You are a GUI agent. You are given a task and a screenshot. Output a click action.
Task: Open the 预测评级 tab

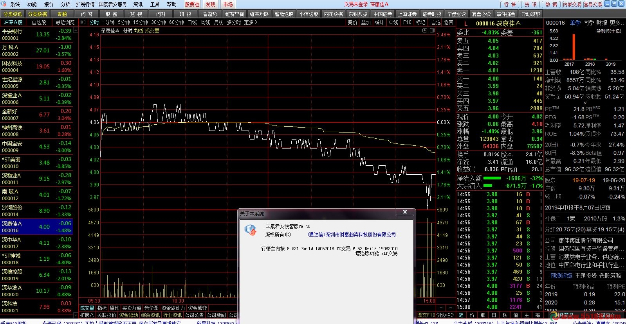561,276
